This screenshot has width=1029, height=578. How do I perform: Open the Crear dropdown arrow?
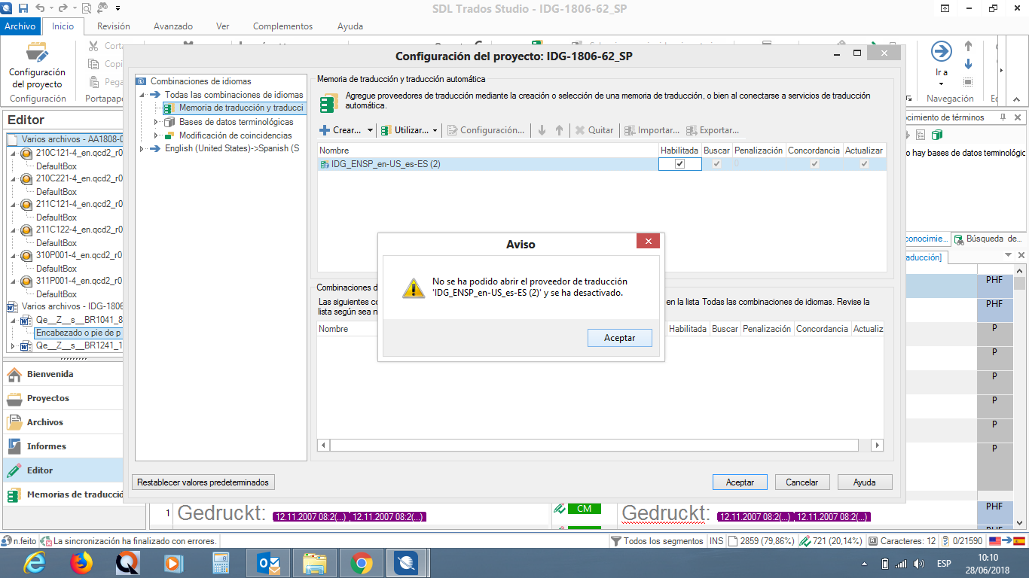coord(370,131)
